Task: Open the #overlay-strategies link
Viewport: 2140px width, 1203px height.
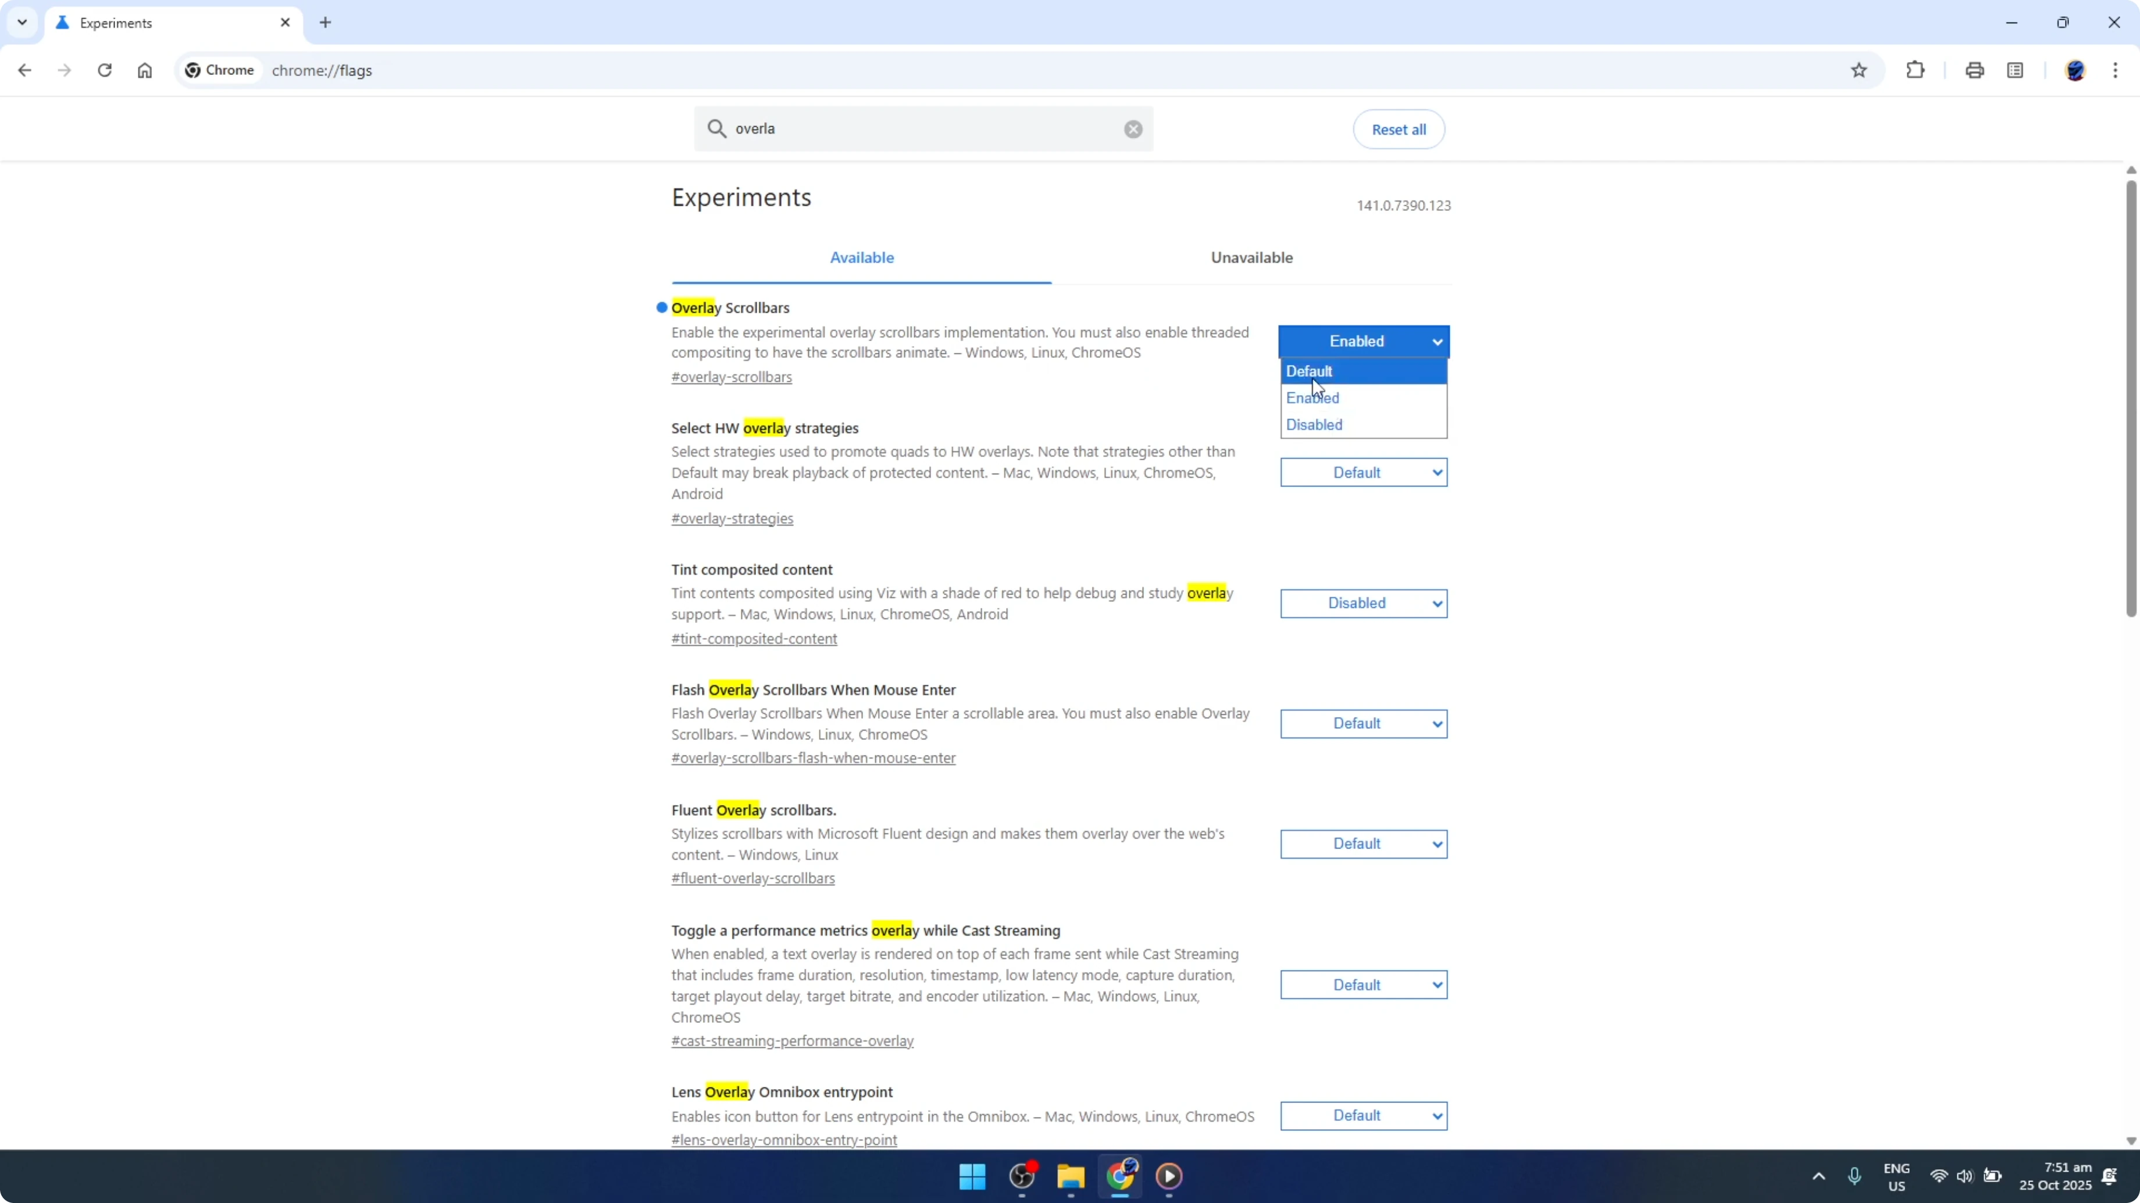Action: coord(732,518)
